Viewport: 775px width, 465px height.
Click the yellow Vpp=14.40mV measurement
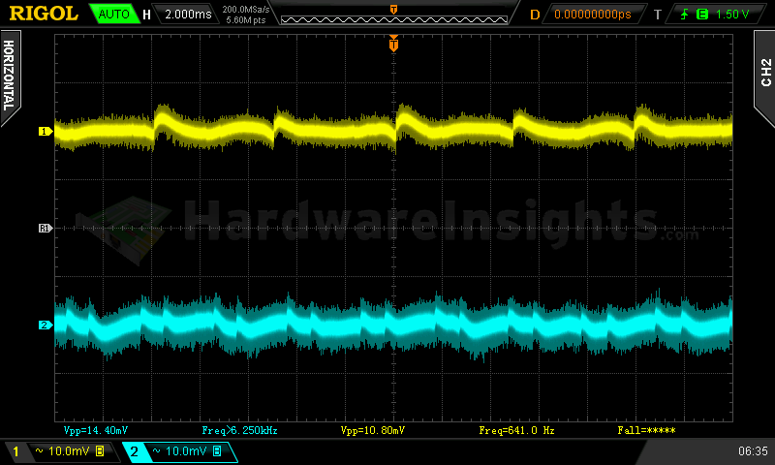click(x=96, y=430)
